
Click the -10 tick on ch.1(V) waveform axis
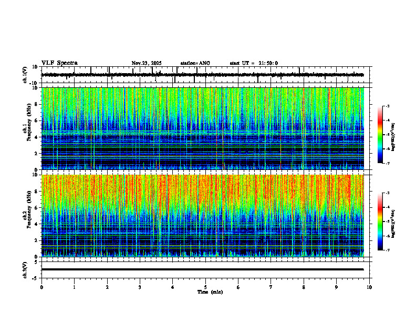(x=34, y=83)
